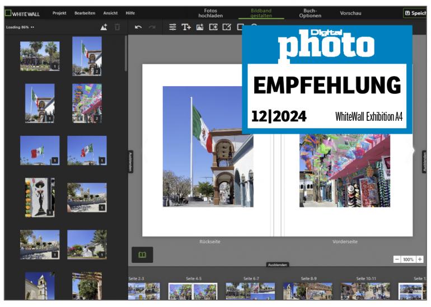This screenshot has height=307, width=431.
Task: Select the market street photo on Vorderseite page
Action: [x=345, y=170]
